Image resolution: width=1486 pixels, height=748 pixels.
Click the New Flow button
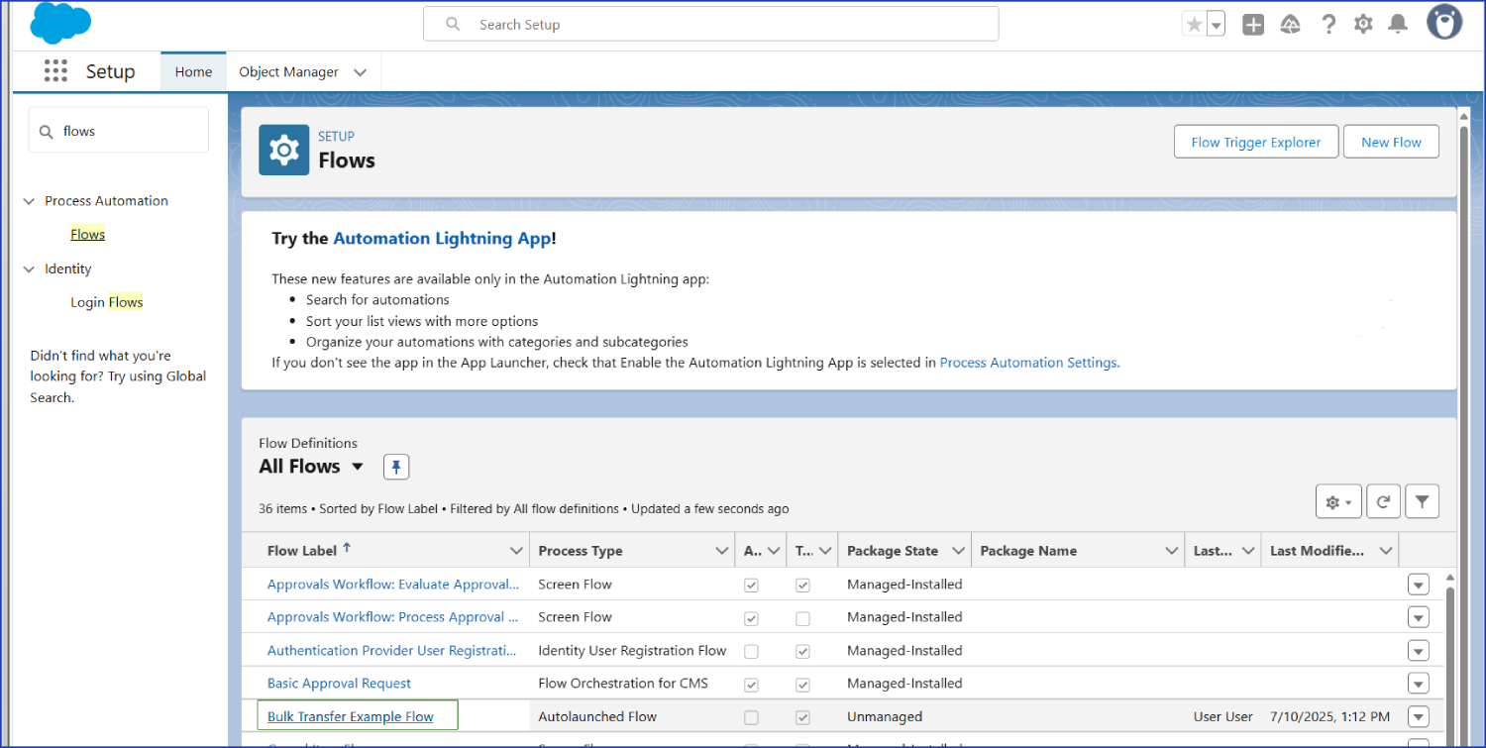click(1390, 142)
